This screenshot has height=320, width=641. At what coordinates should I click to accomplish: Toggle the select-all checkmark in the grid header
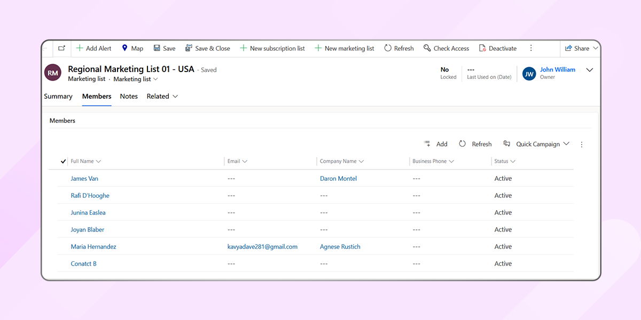(x=64, y=161)
